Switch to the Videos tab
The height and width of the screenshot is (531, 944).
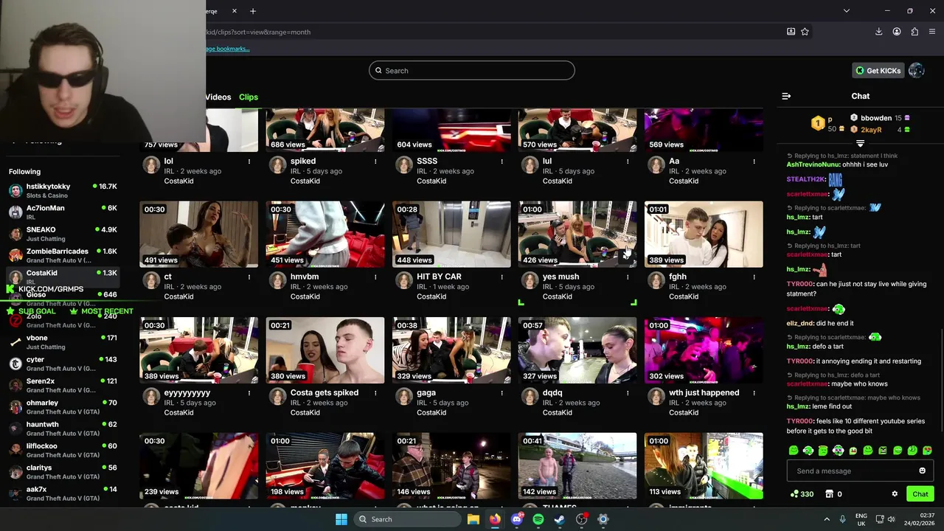(x=218, y=97)
